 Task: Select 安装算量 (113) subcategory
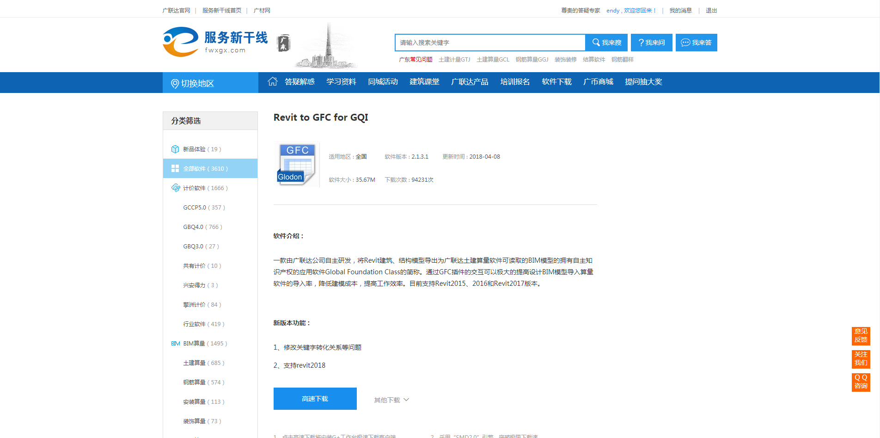[x=210, y=402]
